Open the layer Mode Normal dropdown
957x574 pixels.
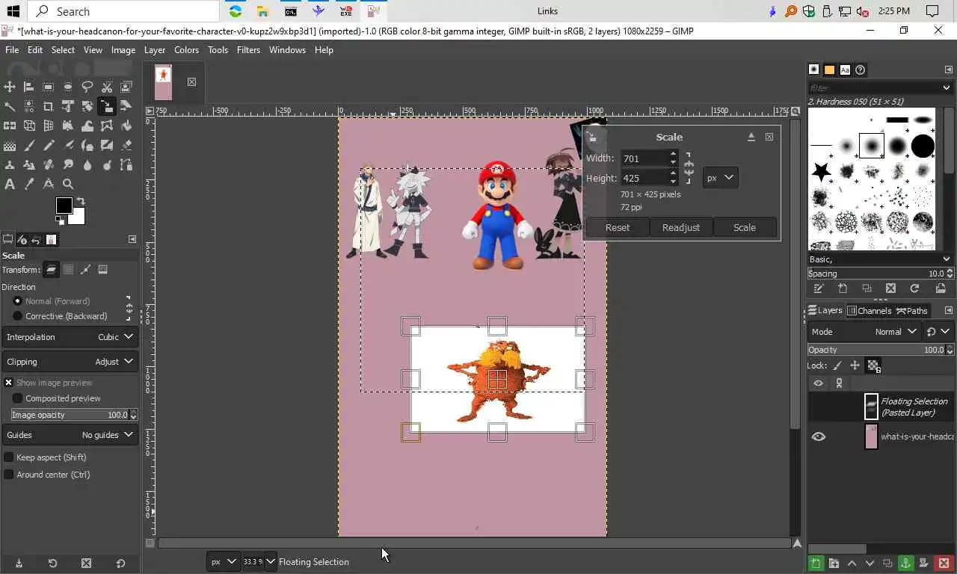[x=864, y=331]
